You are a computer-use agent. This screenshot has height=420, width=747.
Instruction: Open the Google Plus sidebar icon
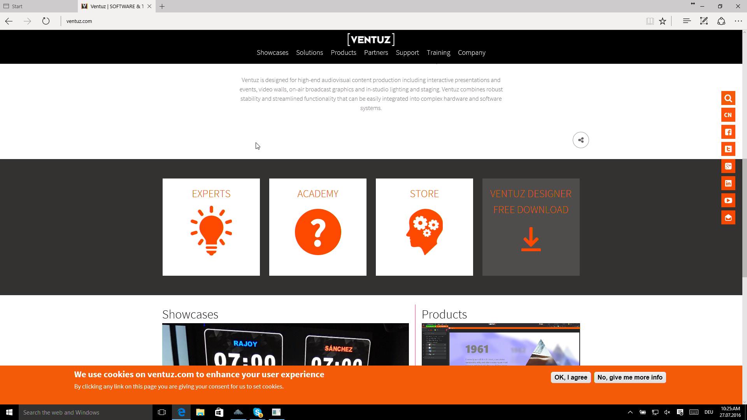728,166
